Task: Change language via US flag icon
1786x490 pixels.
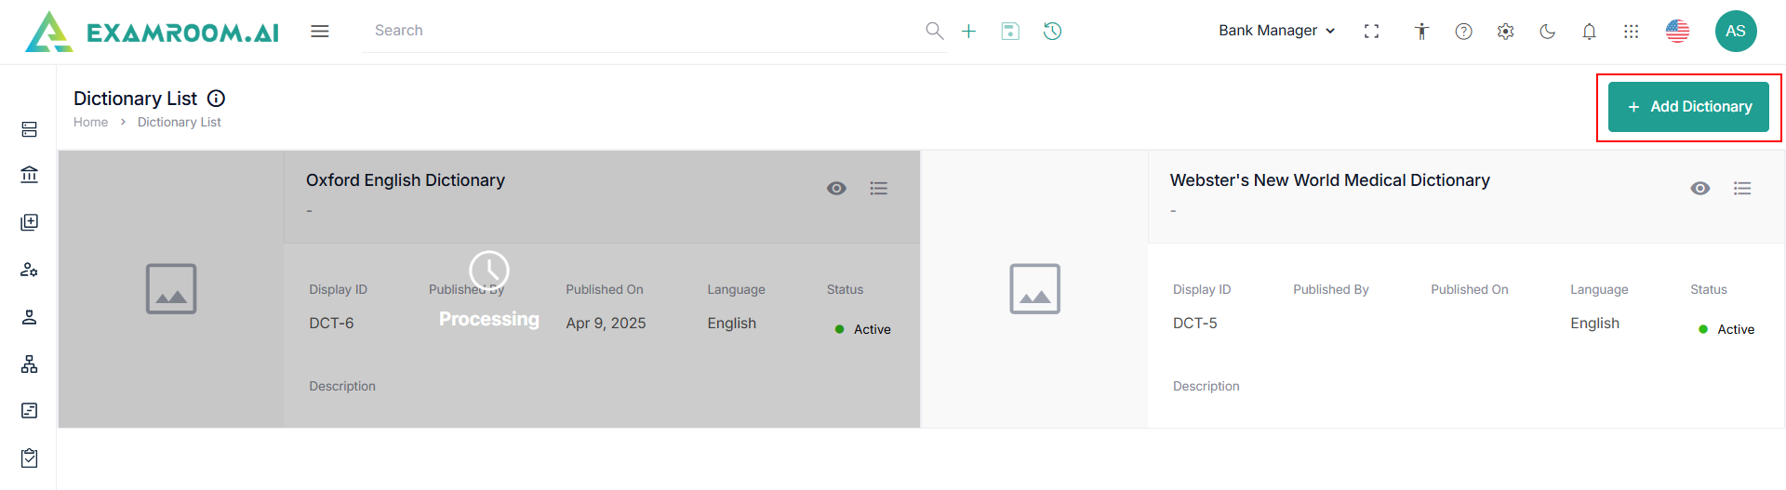Action: (1677, 32)
